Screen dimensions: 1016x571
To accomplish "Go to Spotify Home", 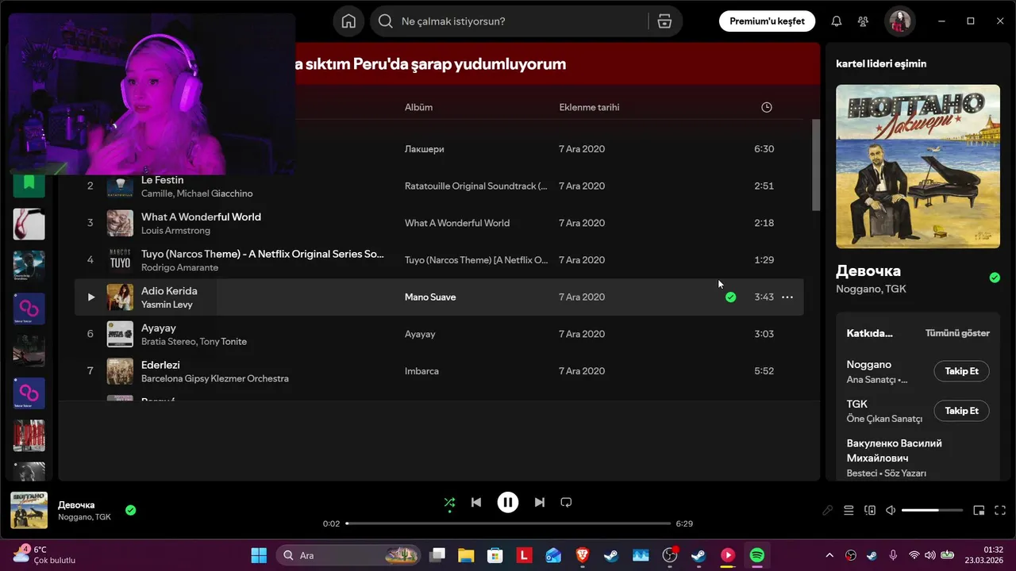I will click(348, 21).
